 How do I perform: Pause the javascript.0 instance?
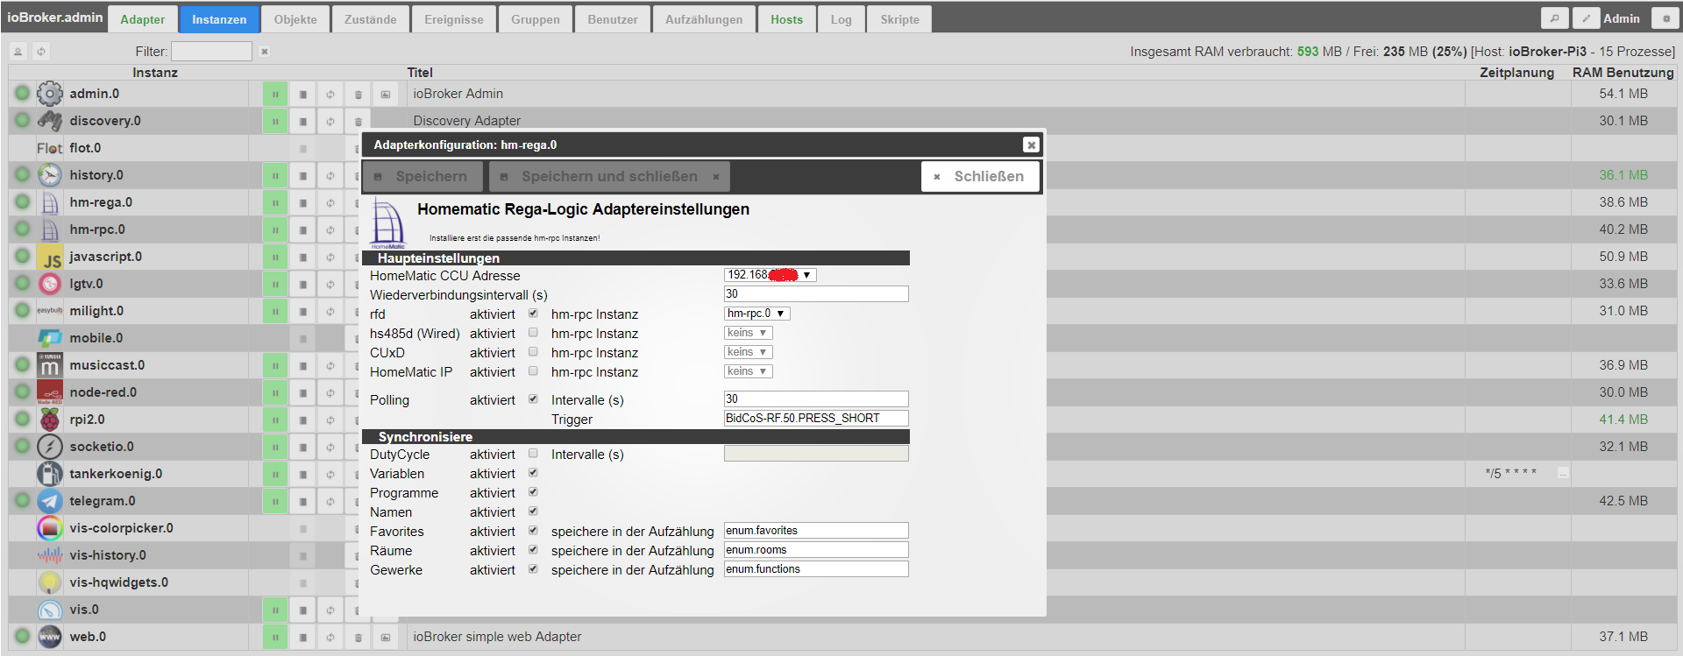coord(275,257)
